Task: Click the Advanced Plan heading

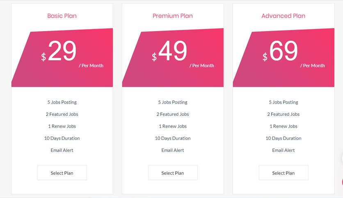Action: (283, 16)
